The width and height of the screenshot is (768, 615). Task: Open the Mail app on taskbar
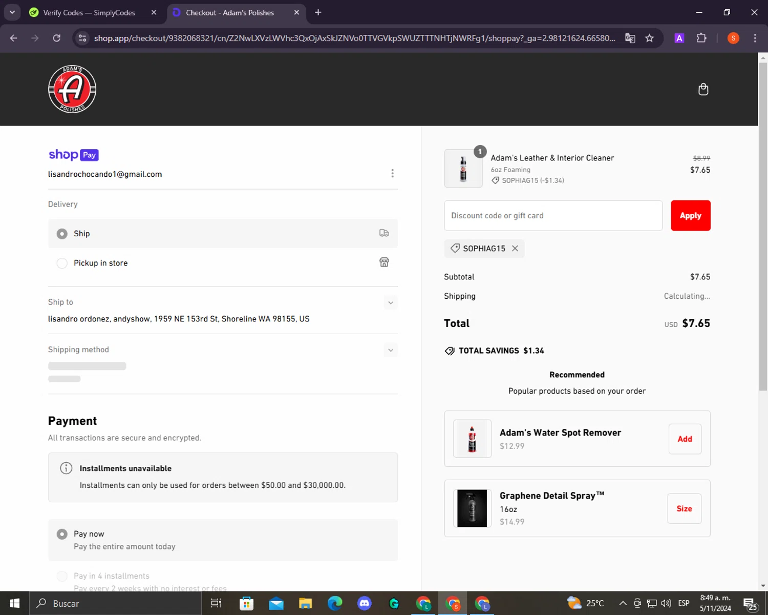coord(276,603)
